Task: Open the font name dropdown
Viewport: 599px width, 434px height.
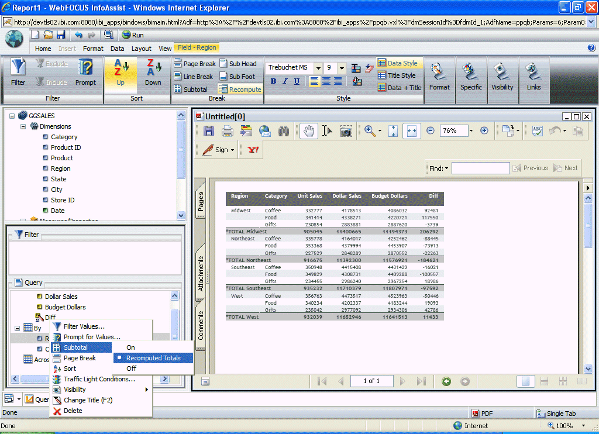Action: point(318,68)
